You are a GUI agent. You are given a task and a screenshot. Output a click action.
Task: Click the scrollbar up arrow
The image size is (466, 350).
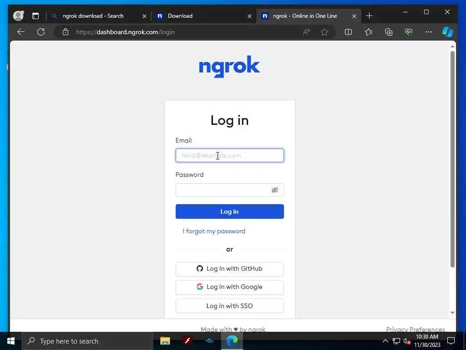click(452, 46)
